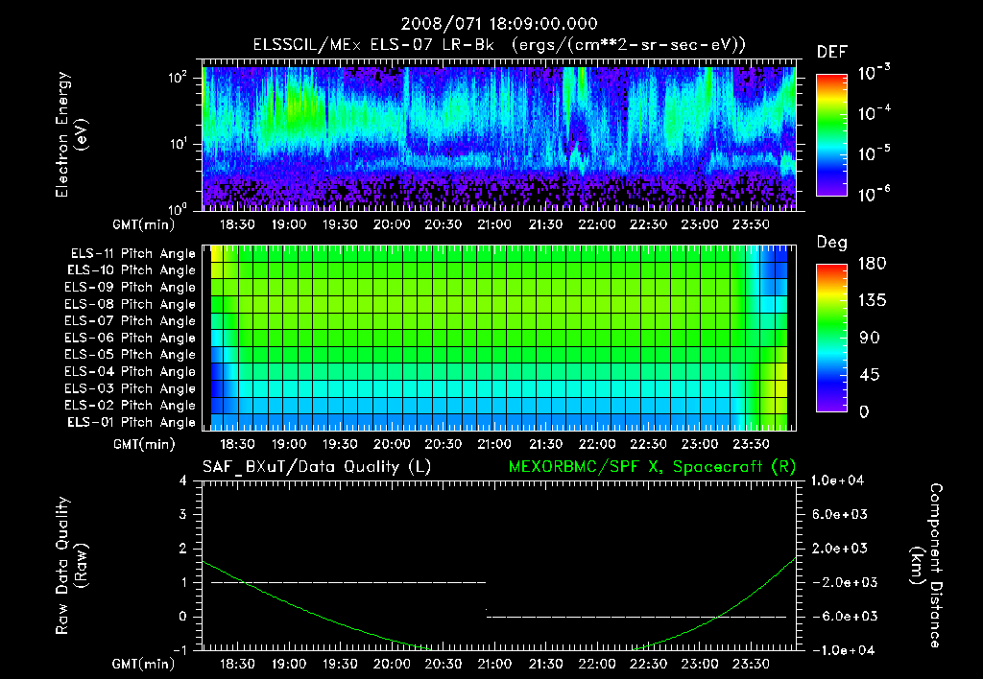Click the data quality line at level 1
Image resolution: width=983 pixels, height=679 pixels.
[348, 582]
